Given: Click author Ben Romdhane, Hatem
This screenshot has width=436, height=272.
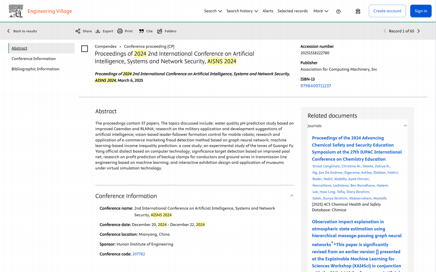Looking at the screenshot, I should 369,185.
